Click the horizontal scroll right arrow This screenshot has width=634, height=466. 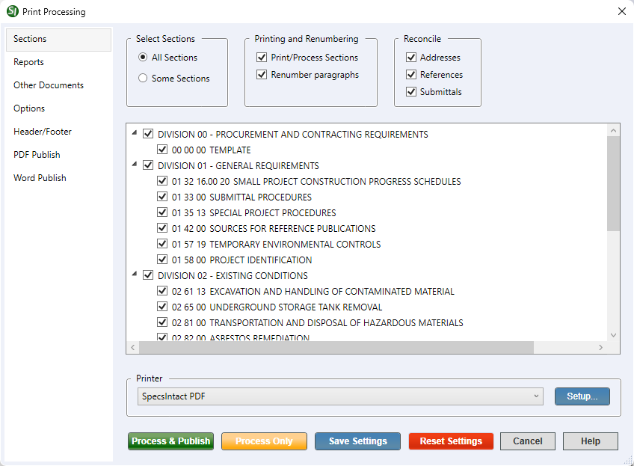click(601, 348)
